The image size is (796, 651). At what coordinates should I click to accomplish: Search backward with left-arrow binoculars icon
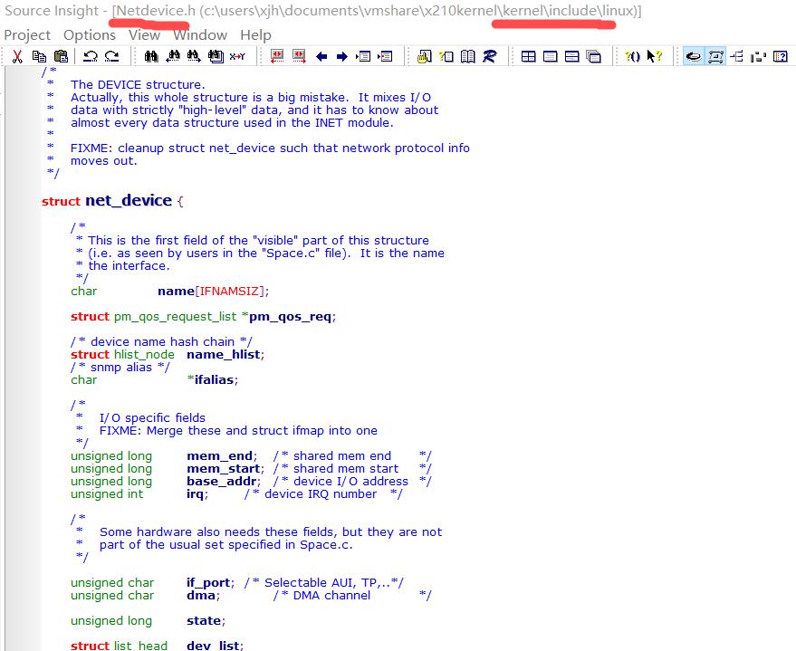pyautogui.click(x=173, y=56)
